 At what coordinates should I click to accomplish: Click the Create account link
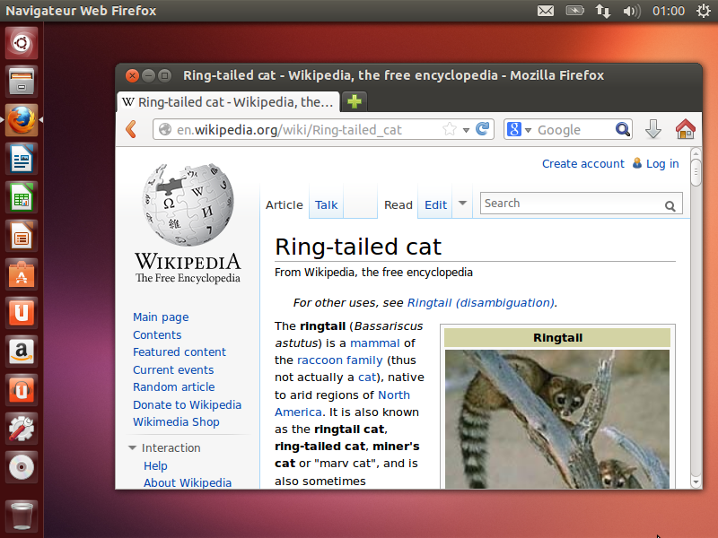(582, 164)
